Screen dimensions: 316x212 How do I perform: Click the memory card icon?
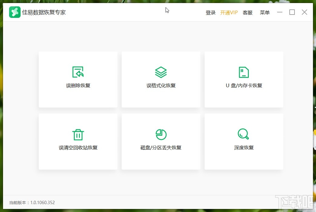point(244,72)
